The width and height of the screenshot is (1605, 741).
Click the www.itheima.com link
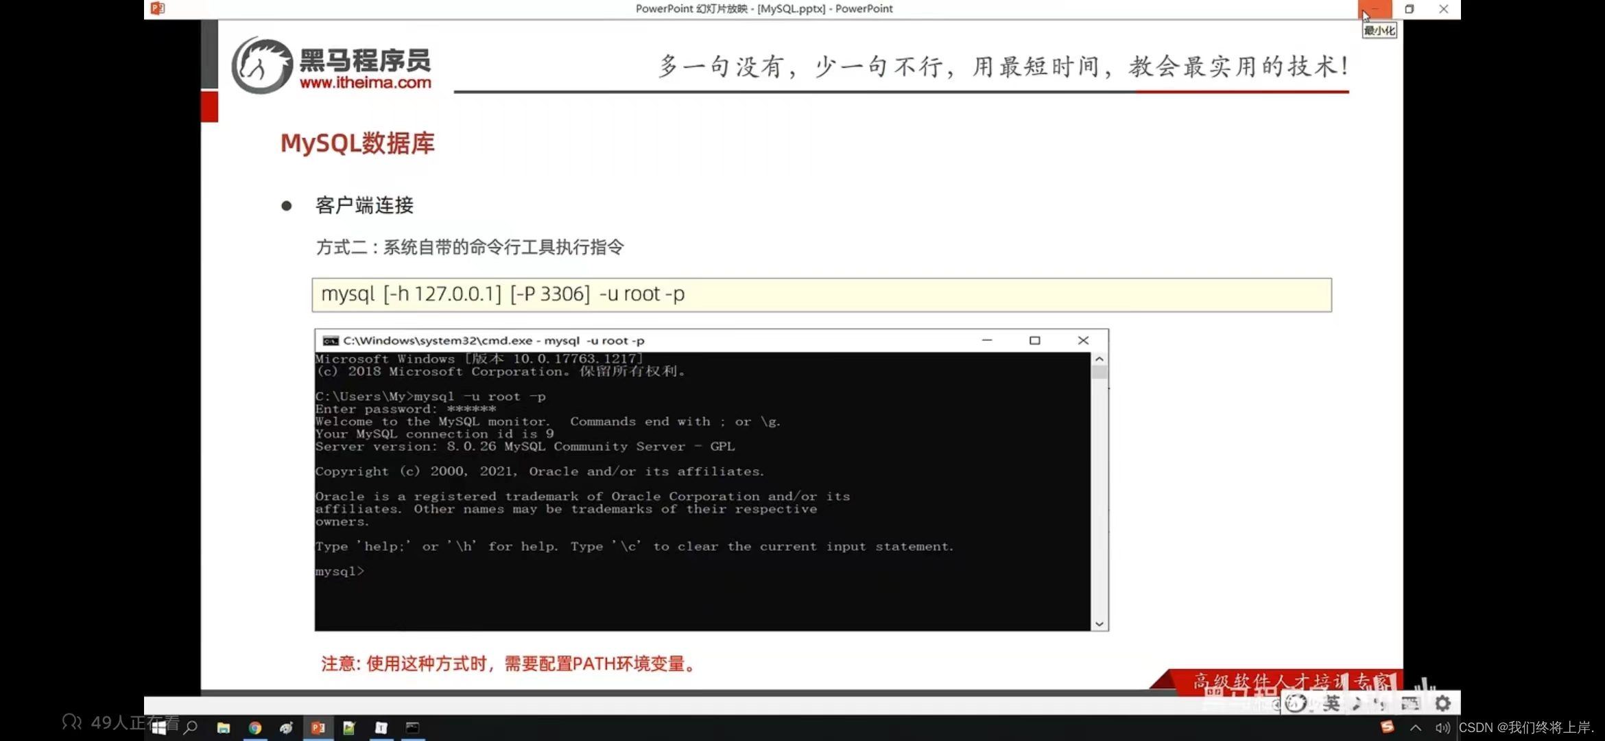[x=365, y=83]
